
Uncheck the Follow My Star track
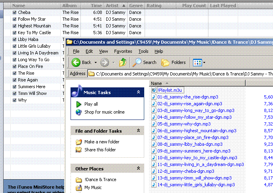[14, 19]
